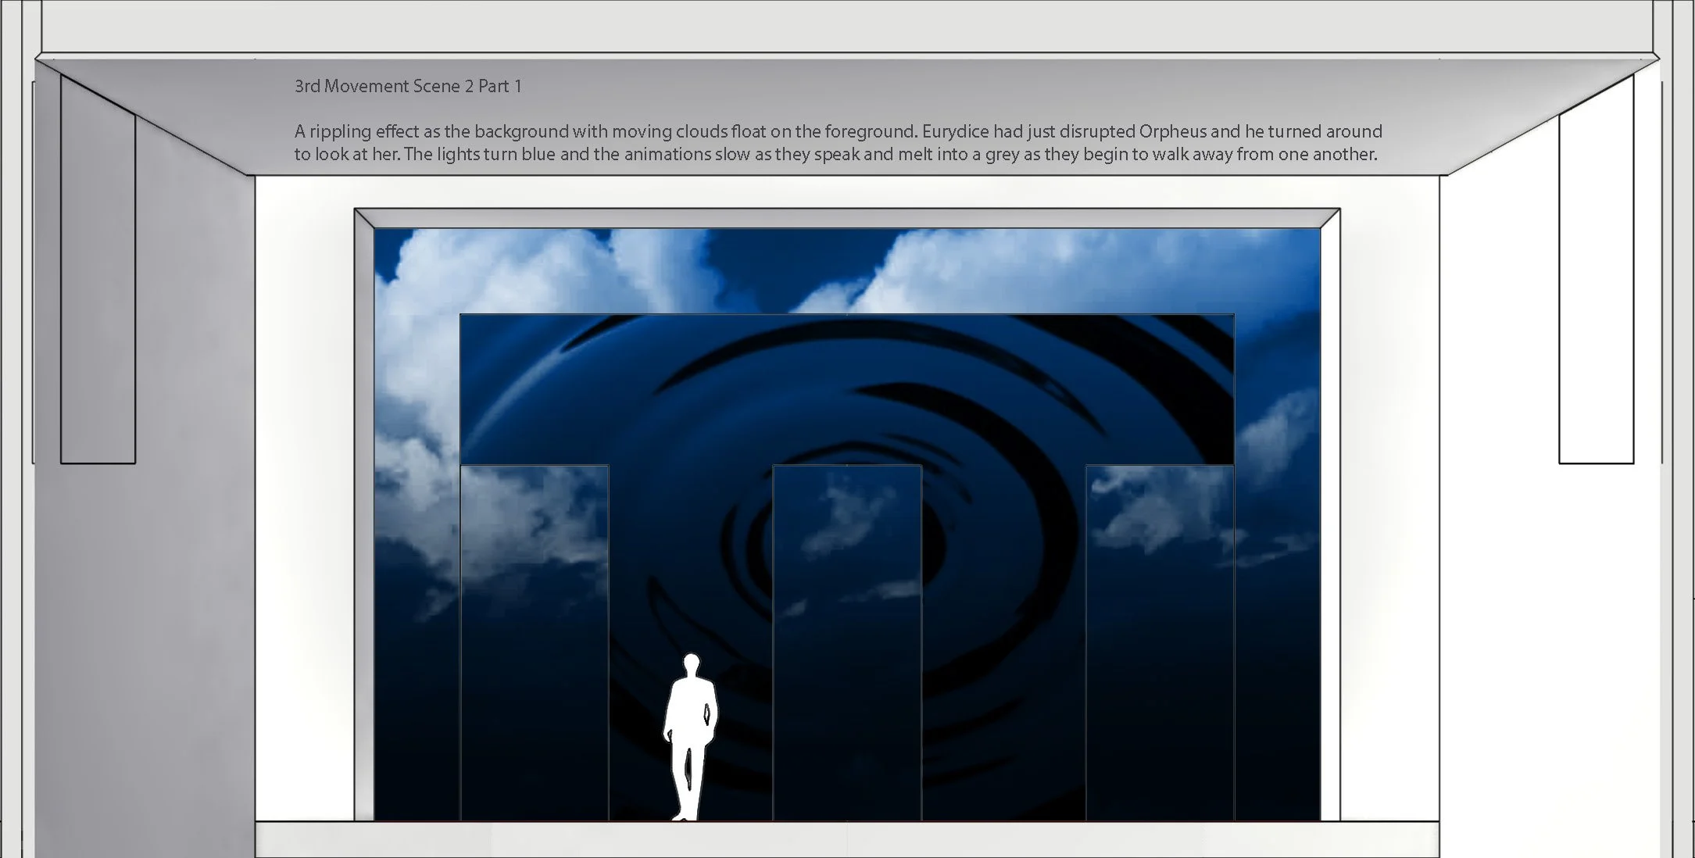Click the word 'Orpheus' in the description
Viewport: 1695px width, 858px height.
pyautogui.click(x=1173, y=131)
